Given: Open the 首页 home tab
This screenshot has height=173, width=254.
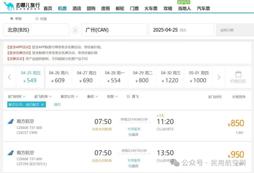Looking at the screenshot, I should pyautogui.click(x=48, y=8).
